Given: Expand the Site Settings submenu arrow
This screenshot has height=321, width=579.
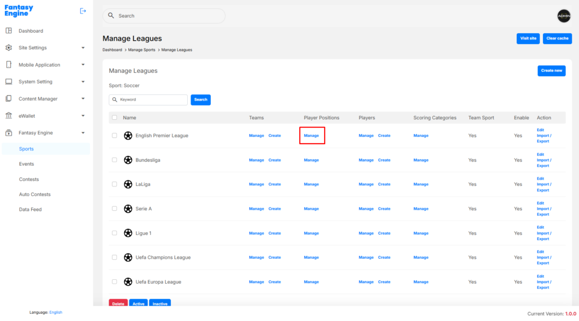Looking at the screenshot, I should click(83, 48).
